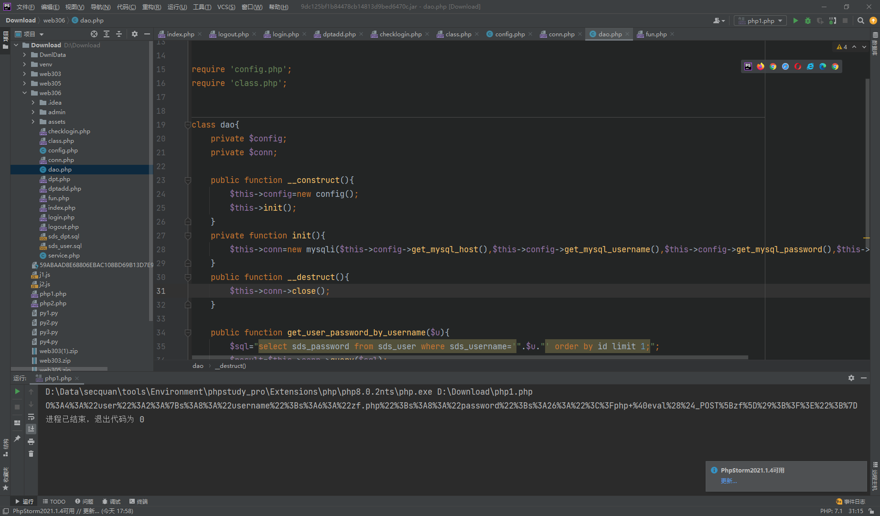Open preview in Internet Explorer icon
This screenshot has height=516, width=880.
[x=810, y=66]
